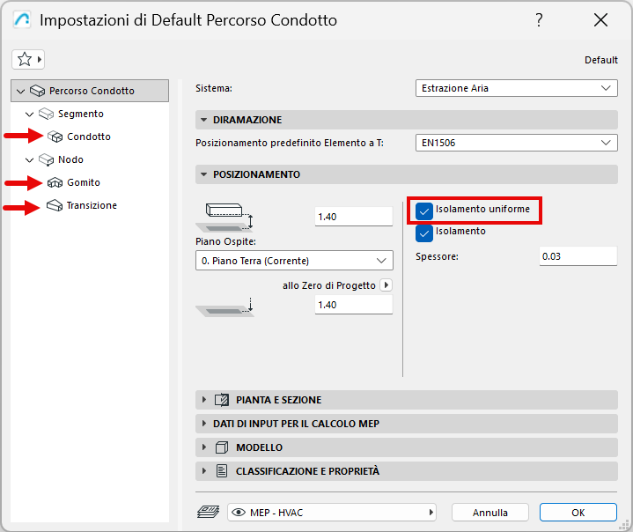Collapse the Segmento tree node
Image resolution: width=633 pixels, height=532 pixels.
[x=30, y=115]
